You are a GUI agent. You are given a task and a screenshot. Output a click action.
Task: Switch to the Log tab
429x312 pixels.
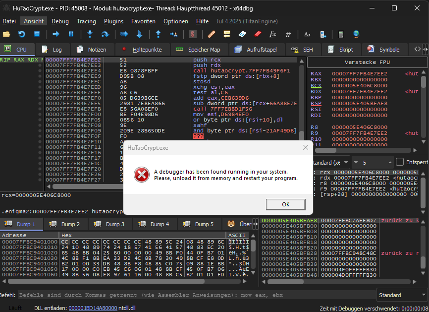(52, 50)
